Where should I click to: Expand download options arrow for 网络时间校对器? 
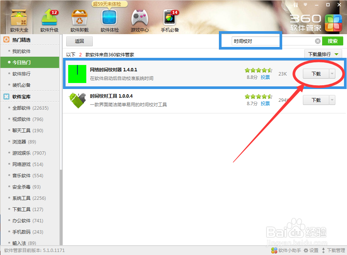pos(332,74)
